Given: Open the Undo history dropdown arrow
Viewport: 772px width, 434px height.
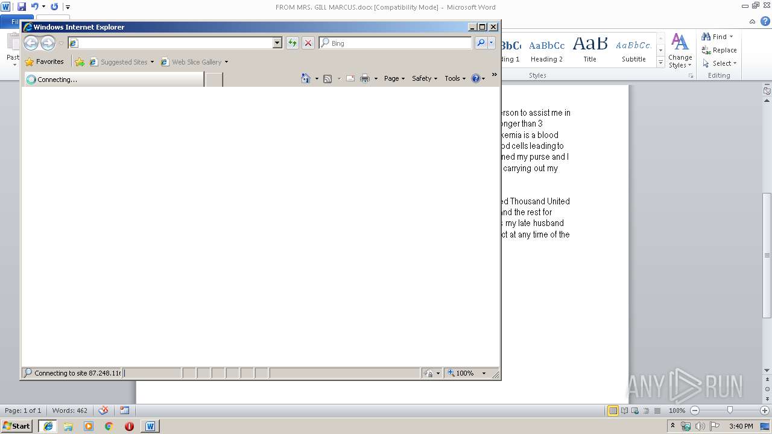Looking at the screenshot, I should [x=43, y=7].
